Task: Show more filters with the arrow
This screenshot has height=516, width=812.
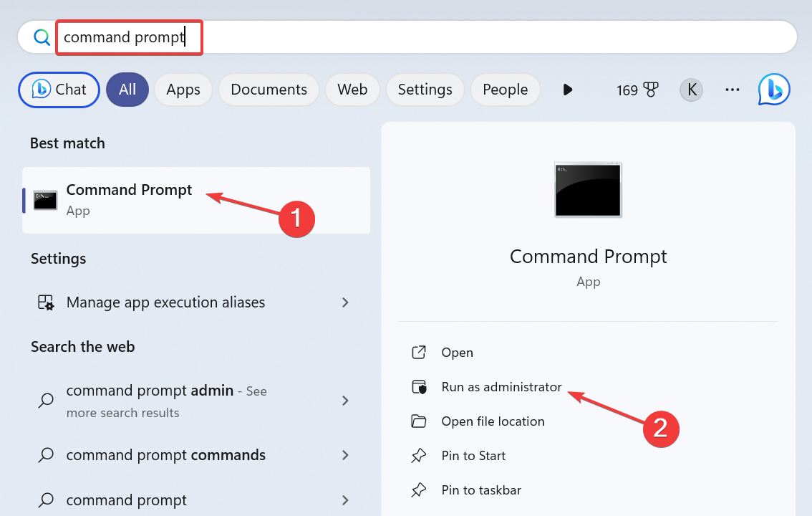Action: [568, 90]
